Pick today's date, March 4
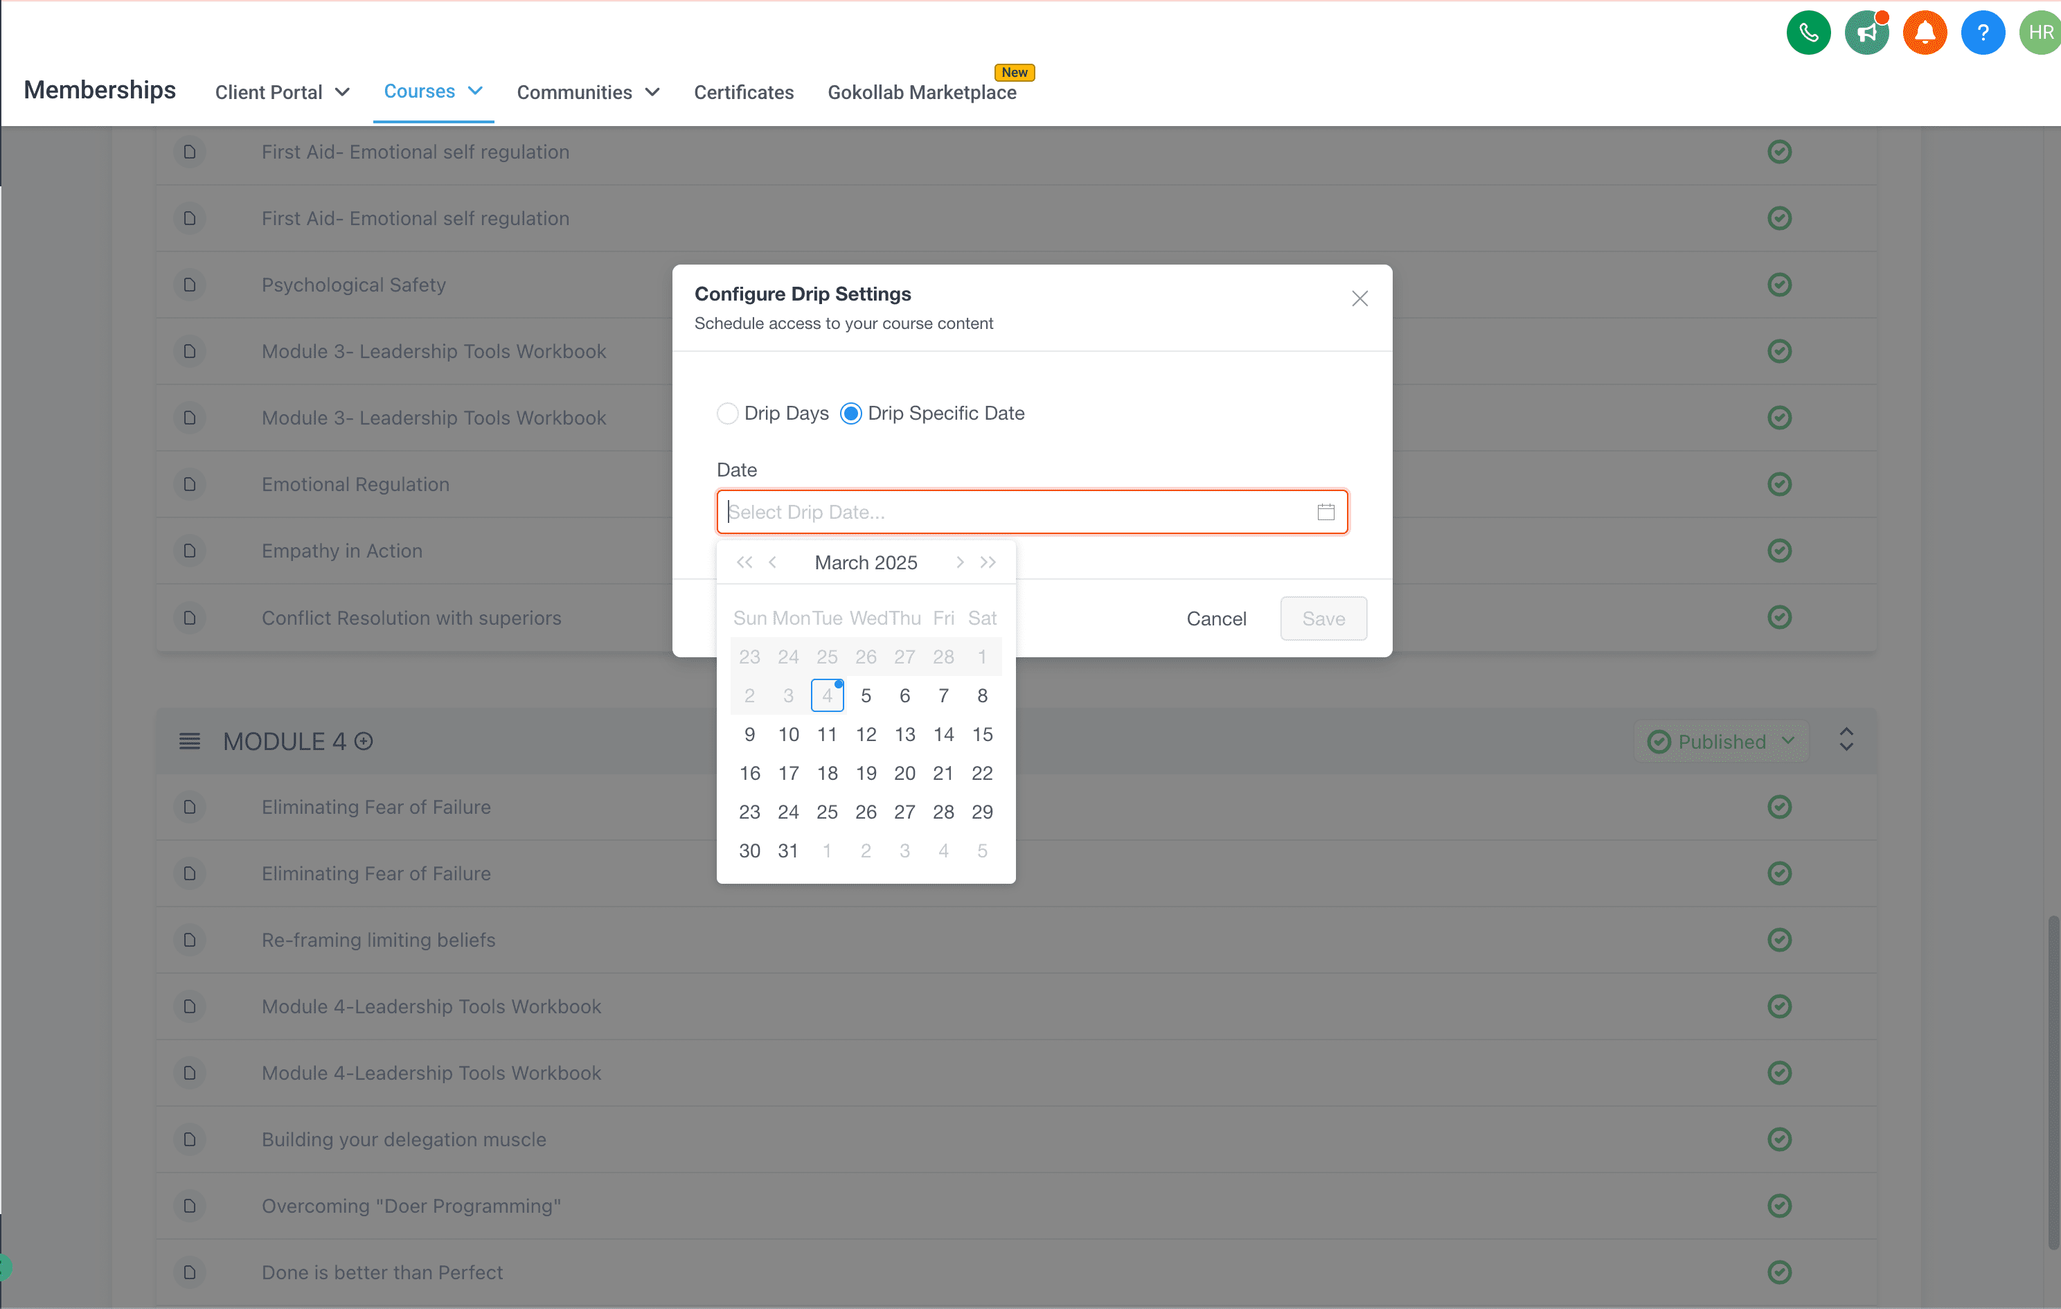This screenshot has height=1309, width=2061. (x=827, y=696)
